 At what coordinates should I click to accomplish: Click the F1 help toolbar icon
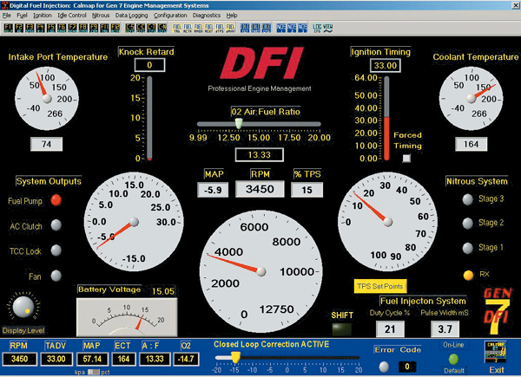[x=9, y=28]
